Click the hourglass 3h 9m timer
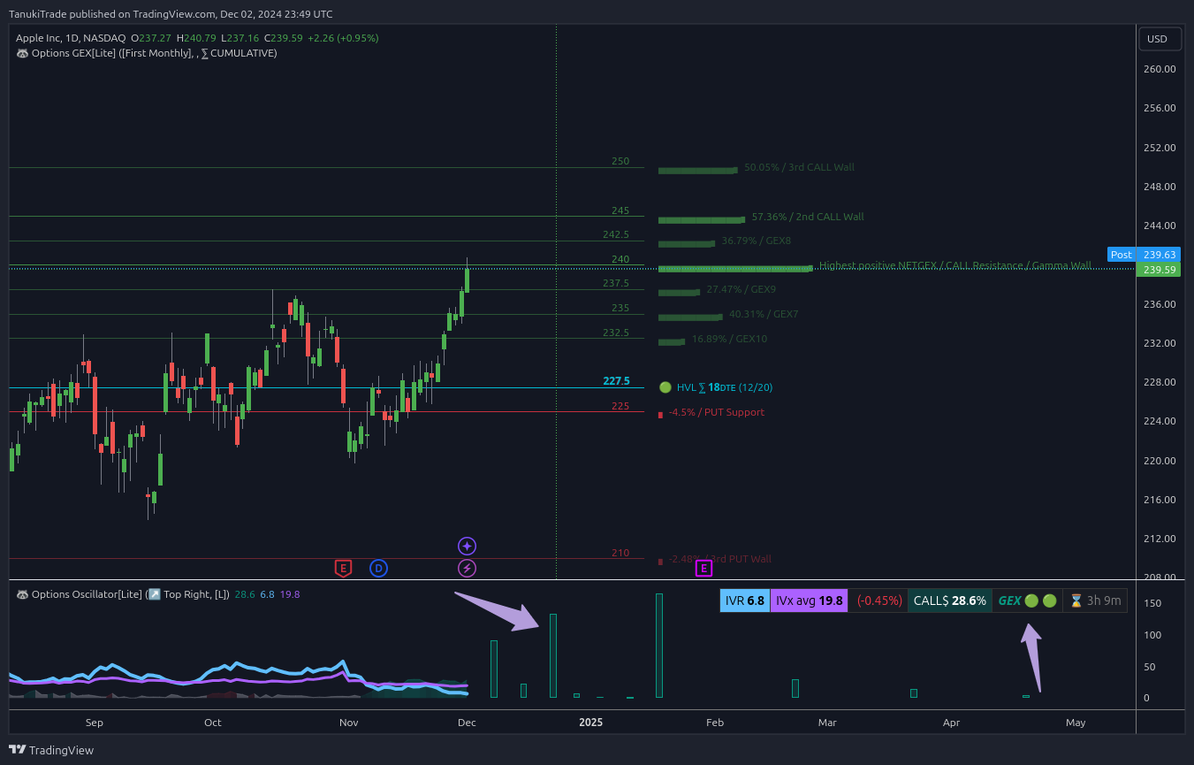This screenshot has width=1194, height=765. [x=1095, y=601]
